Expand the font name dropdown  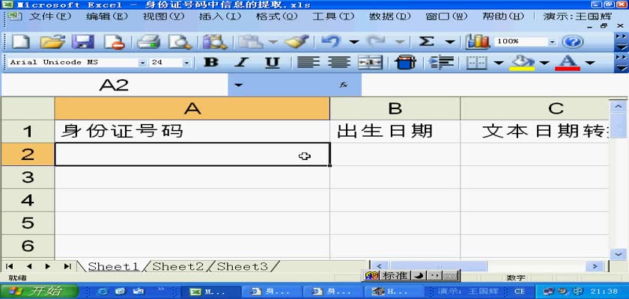(x=142, y=63)
